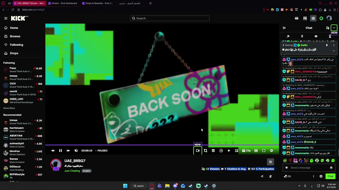Open pinned message options menu
Image resolution: width=339 pixels, height=190 pixels.
334,45
